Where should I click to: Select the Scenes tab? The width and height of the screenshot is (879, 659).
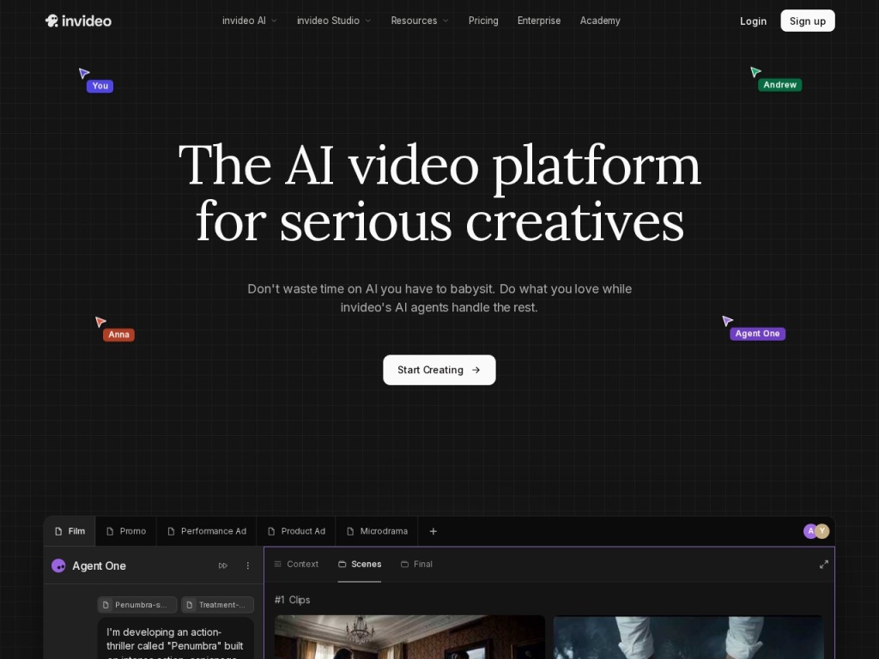[360, 565]
